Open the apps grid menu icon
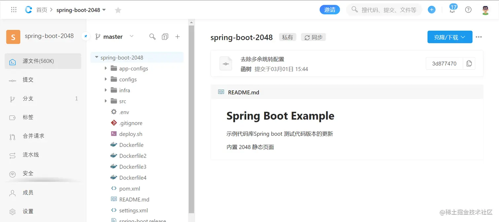499x222 pixels. coord(14,10)
